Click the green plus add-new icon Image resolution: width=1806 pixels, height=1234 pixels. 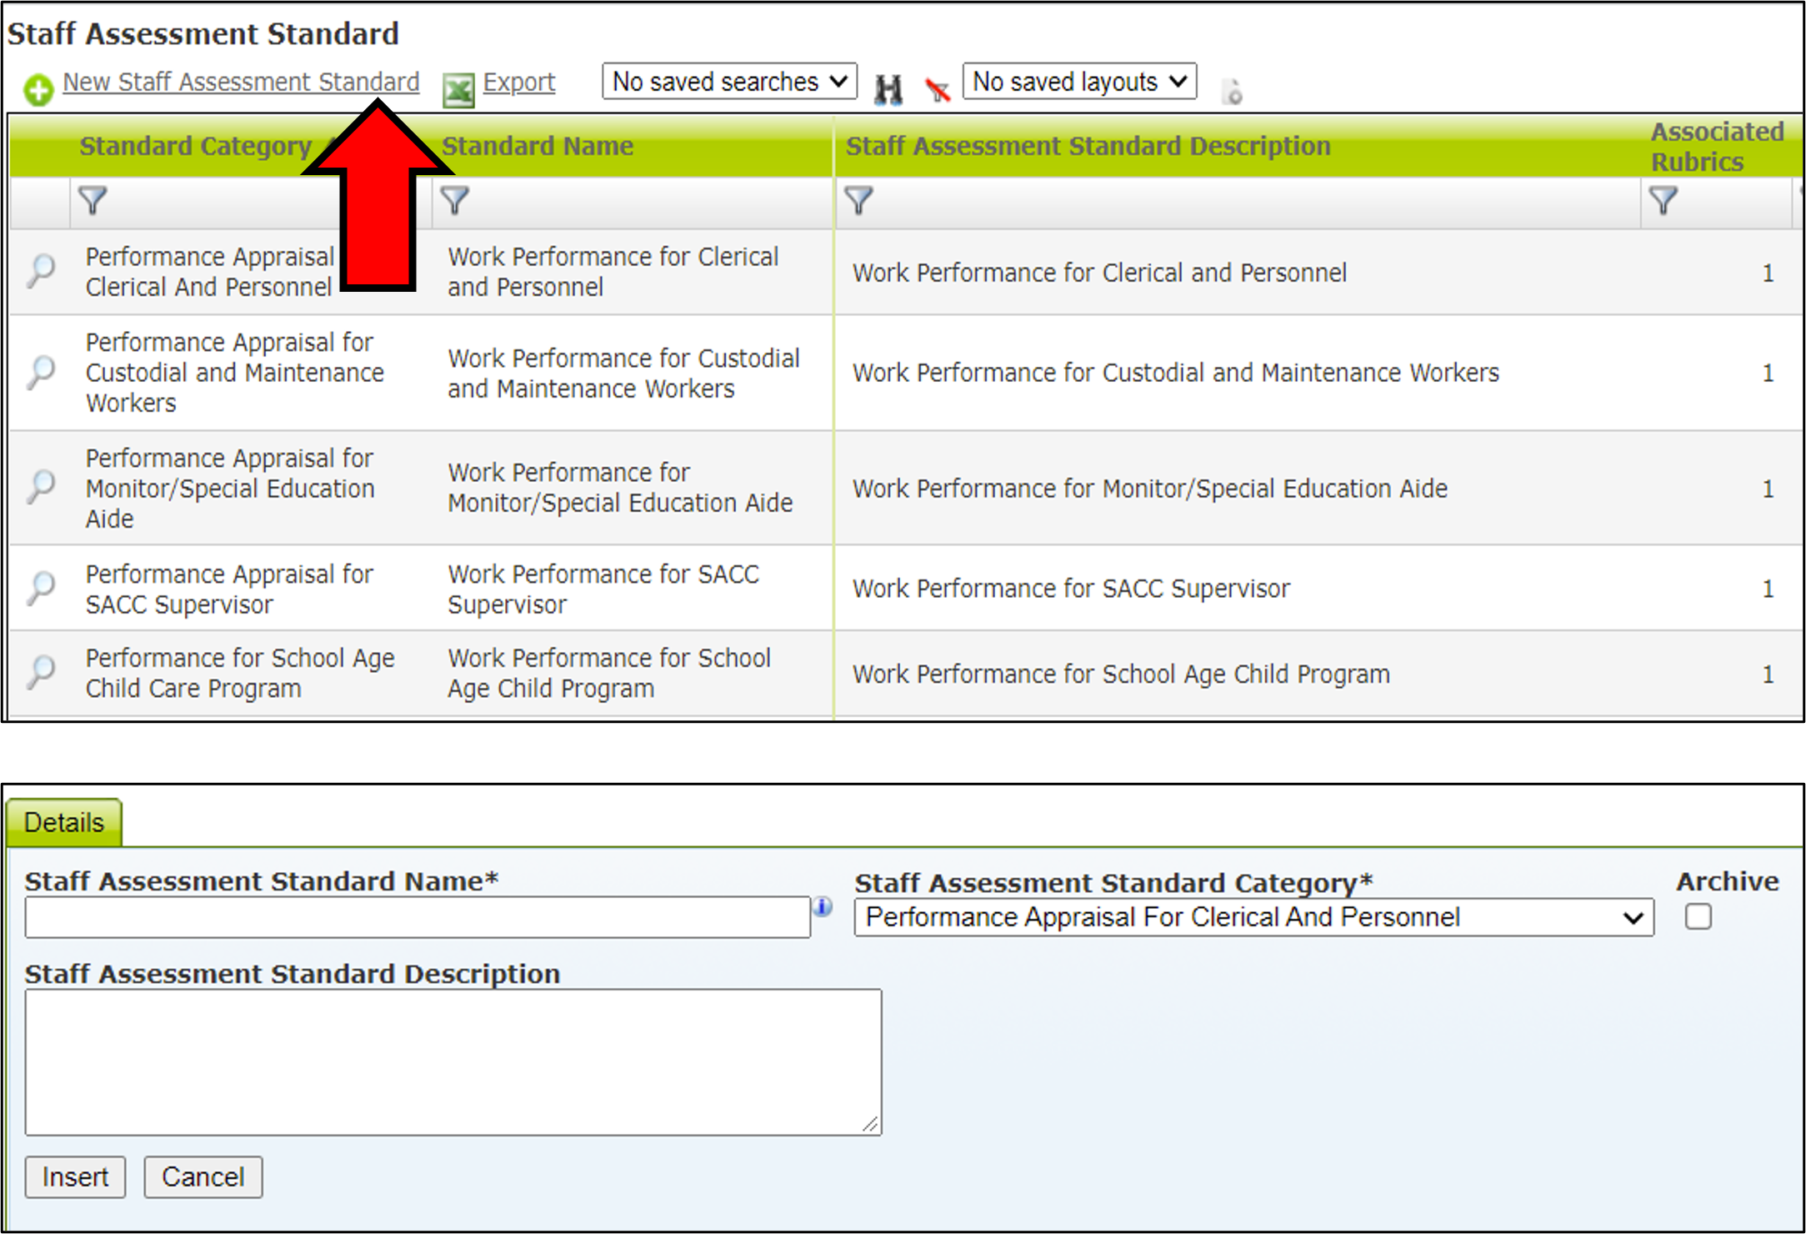click(38, 89)
